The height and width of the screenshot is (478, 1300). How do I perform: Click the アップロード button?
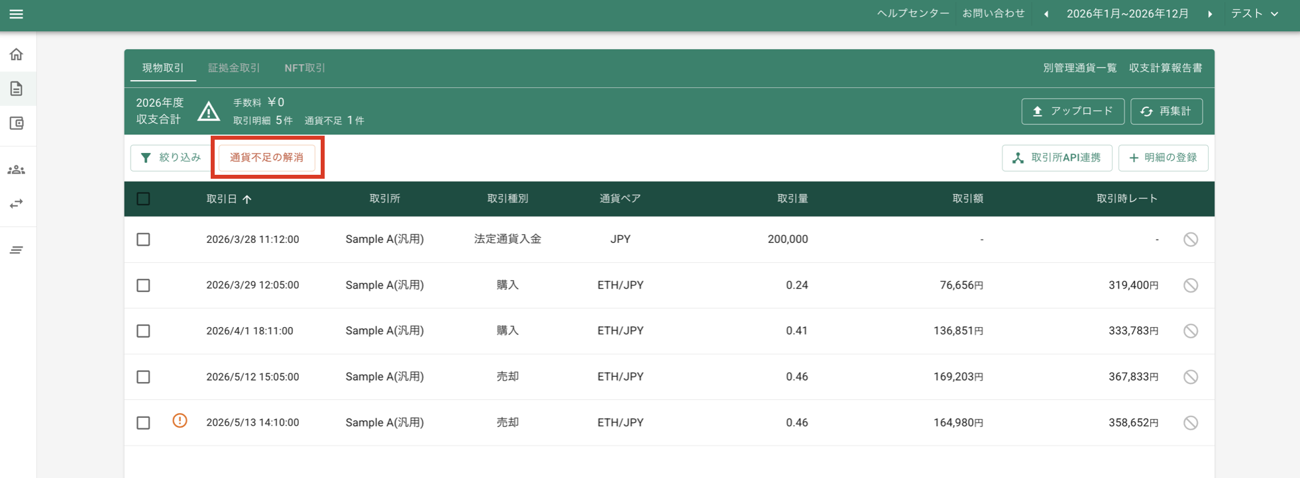tap(1073, 111)
